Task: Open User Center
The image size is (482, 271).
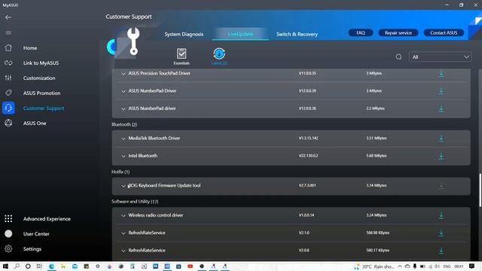Action: pyautogui.click(x=36, y=234)
